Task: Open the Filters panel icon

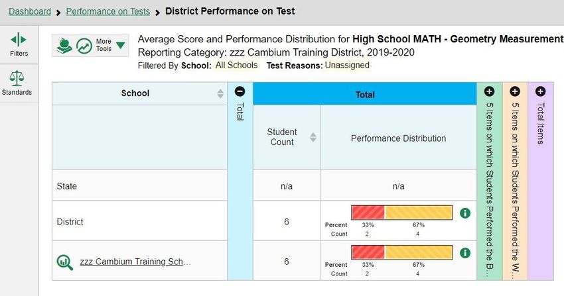Action: pos(19,40)
